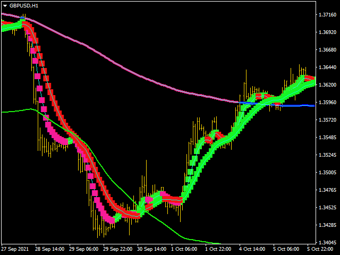Click price label 1.35960 on scale
340x255 pixels.
click(x=327, y=103)
